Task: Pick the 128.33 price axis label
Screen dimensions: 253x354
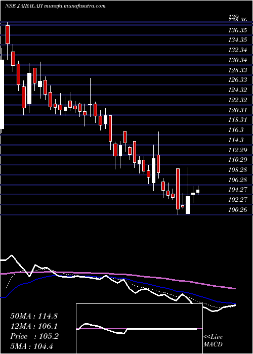Action: pos(237,70)
